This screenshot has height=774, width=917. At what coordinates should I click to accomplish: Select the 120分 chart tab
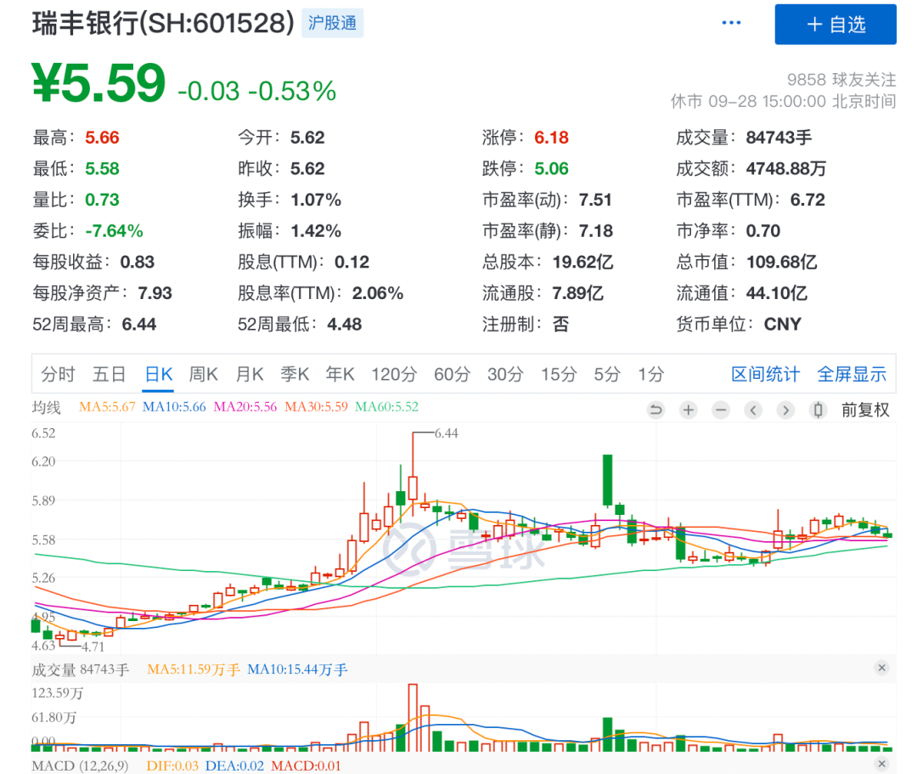pyautogui.click(x=394, y=374)
